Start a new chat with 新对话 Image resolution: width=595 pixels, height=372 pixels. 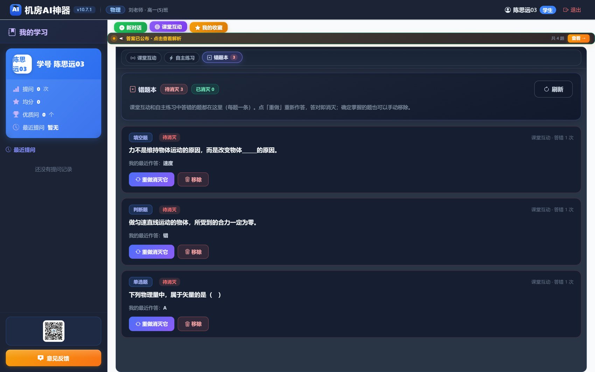(131, 27)
